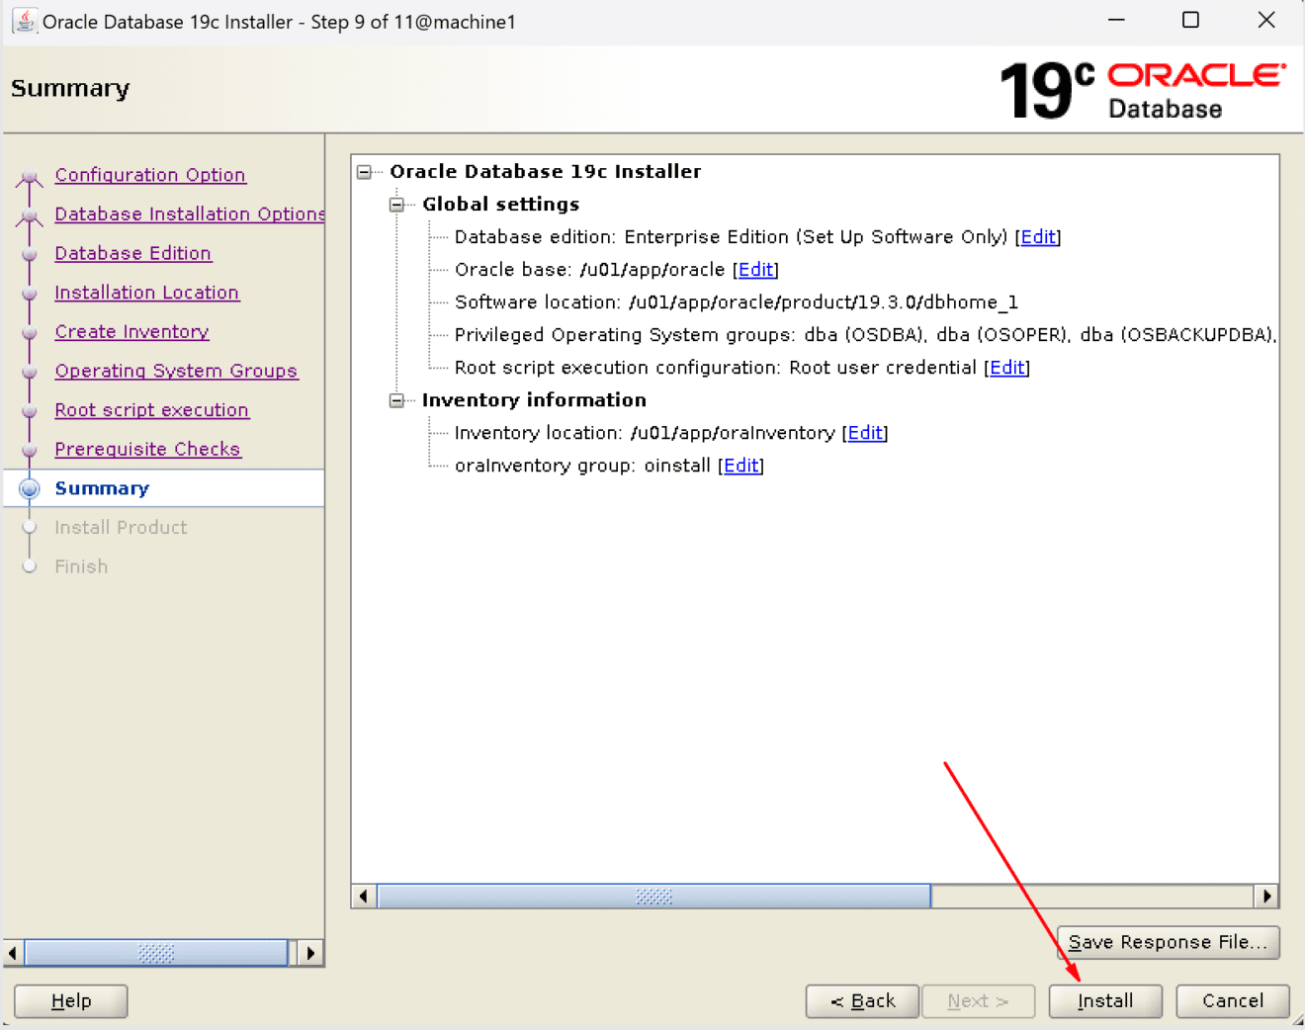Click the Install Product step icon

click(x=29, y=527)
